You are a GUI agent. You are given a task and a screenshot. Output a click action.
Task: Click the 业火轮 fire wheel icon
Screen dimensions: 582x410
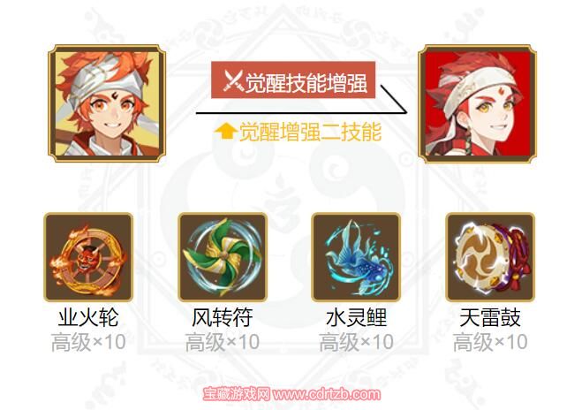click(x=88, y=257)
